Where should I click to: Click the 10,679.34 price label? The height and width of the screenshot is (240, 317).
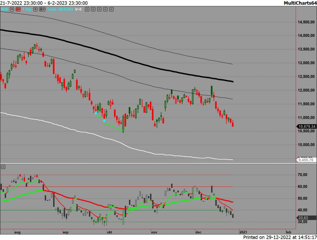[x=307, y=127]
